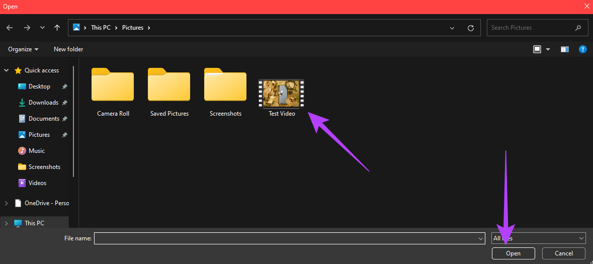Click the Back navigation arrow
The width and height of the screenshot is (593, 264).
point(10,28)
